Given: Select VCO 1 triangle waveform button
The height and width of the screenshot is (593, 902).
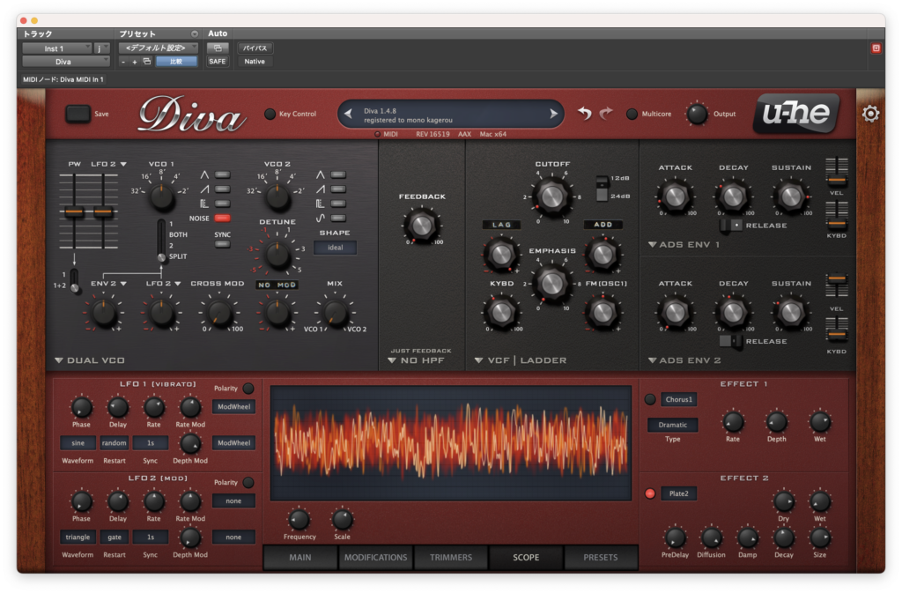Looking at the screenshot, I should tap(222, 174).
